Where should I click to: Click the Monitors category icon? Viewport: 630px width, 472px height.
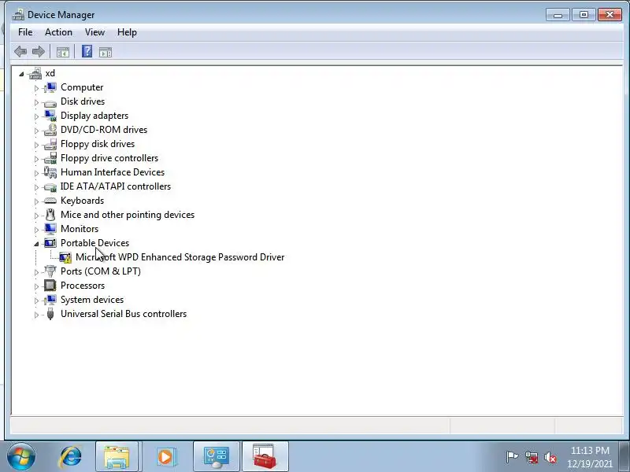(x=50, y=229)
